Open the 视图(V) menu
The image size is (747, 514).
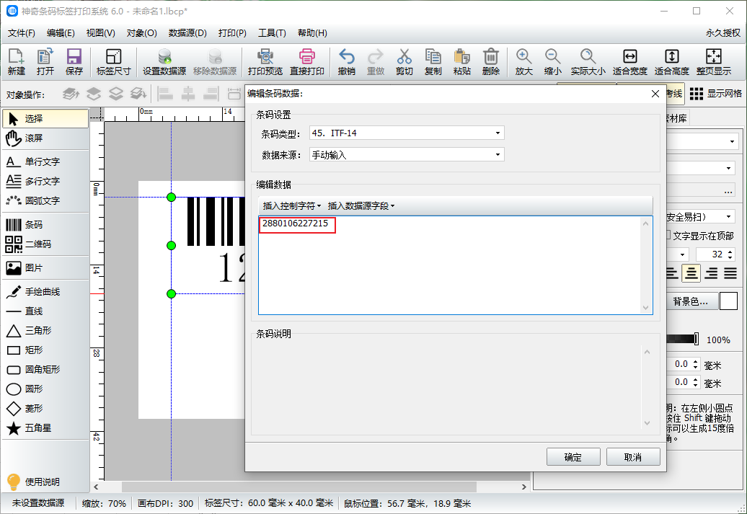[x=100, y=33]
